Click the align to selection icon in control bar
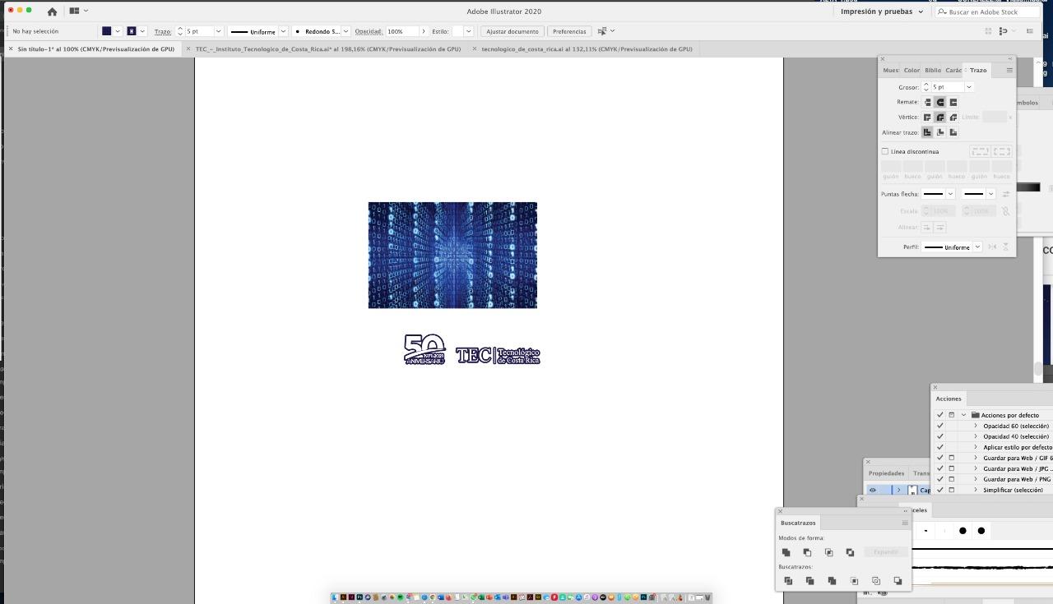This screenshot has width=1053, height=604. tap(602, 31)
